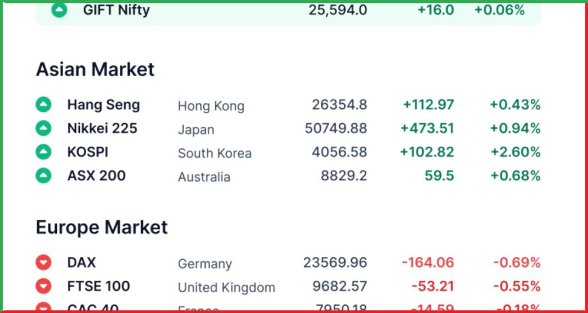Viewport: 588px width, 313px height.
Task: Click the DAX red down-arrow icon
Action: pos(44,263)
